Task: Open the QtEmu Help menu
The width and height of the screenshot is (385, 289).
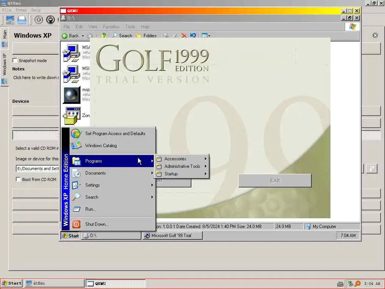Action: coord(36,10)
